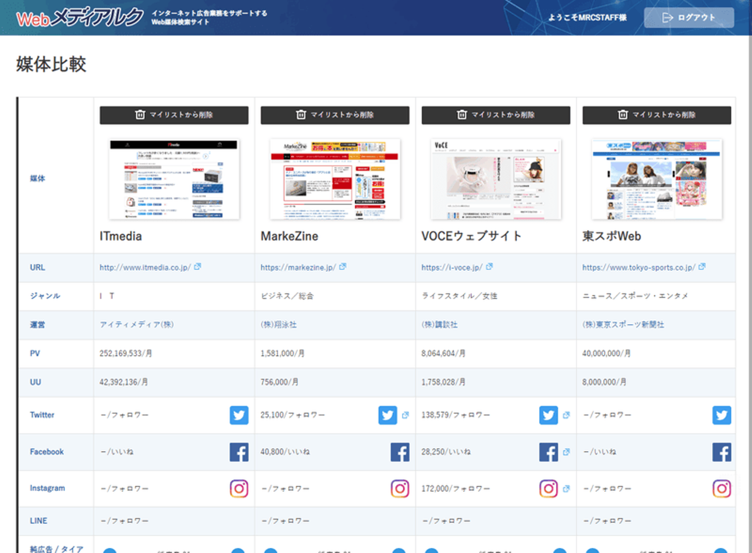Open the 東スポWeb site thumbnail
Screen dimensions: 752x553
pos(656,179)
